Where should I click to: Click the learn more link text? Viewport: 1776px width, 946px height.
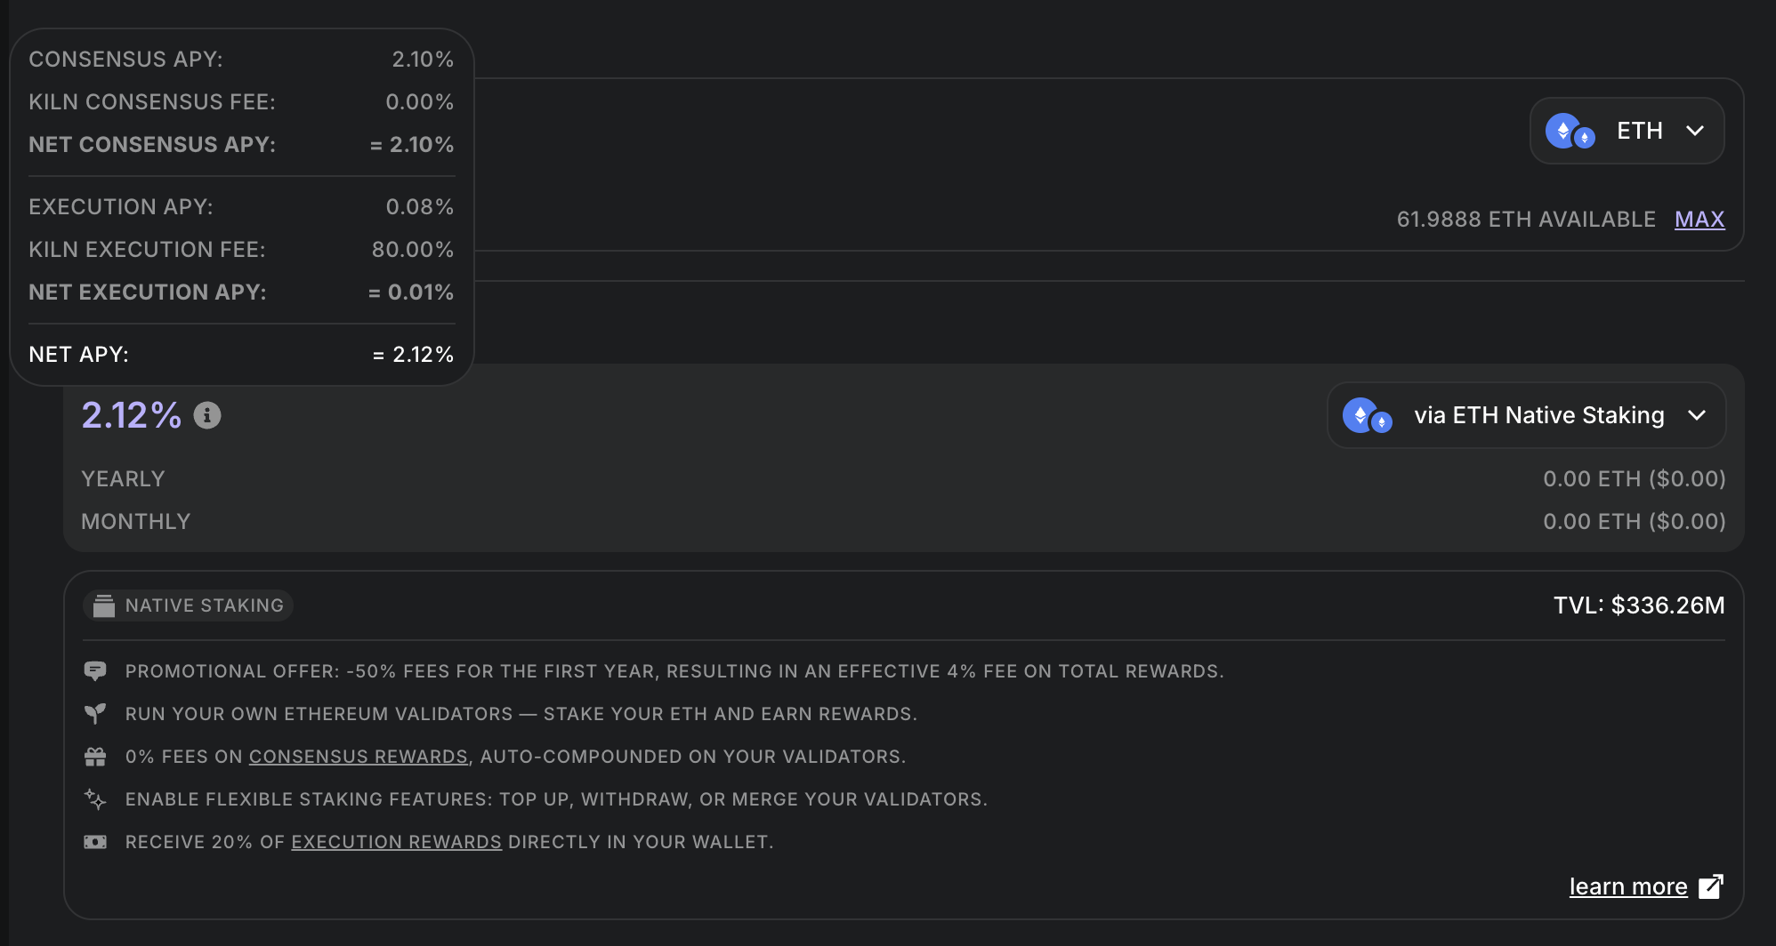[x=1627, y=886]
